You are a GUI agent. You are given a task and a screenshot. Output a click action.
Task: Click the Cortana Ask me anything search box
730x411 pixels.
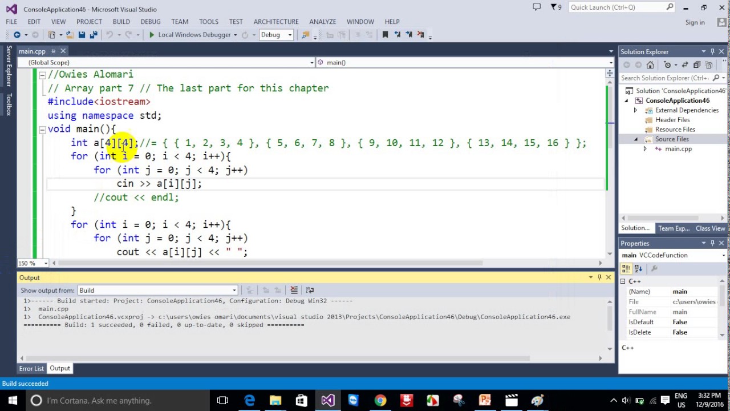[x=119, y=401]
